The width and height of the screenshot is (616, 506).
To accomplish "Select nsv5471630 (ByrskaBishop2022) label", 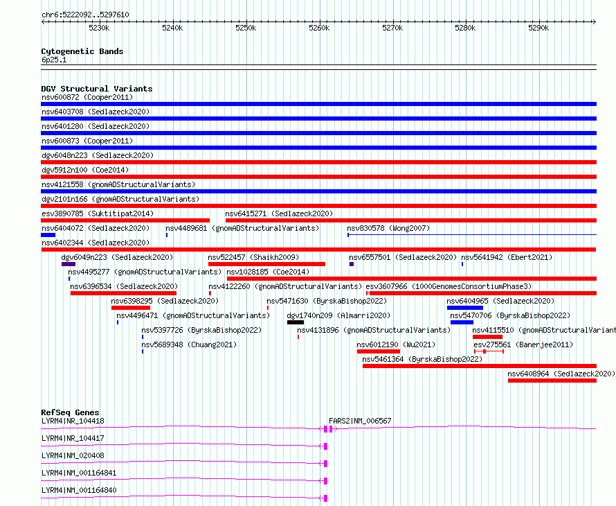I will [327, 301].
